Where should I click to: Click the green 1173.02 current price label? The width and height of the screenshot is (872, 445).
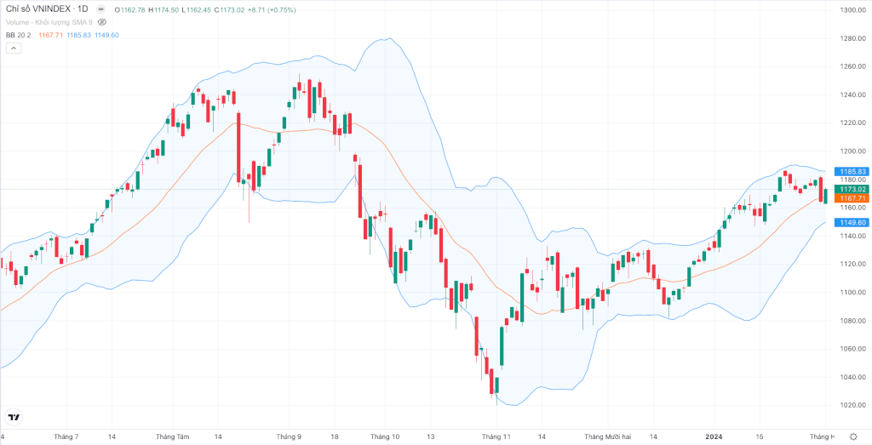point(851,190)
